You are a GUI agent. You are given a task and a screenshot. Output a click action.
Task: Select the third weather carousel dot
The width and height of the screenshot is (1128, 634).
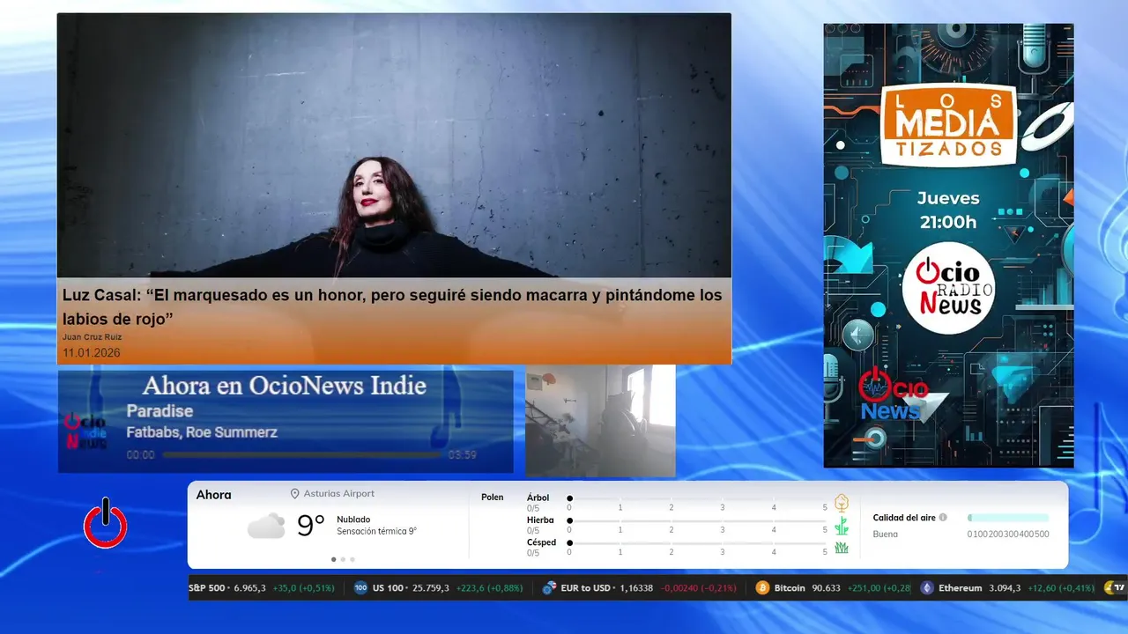pyautogui.click(x=352, y=559)
